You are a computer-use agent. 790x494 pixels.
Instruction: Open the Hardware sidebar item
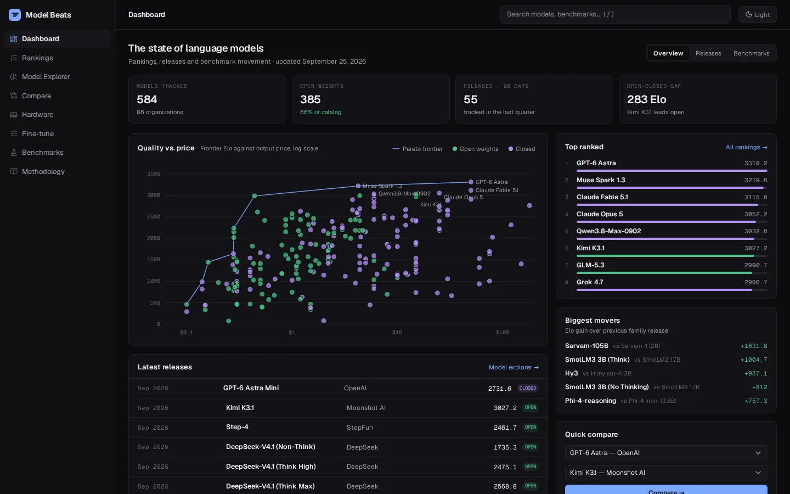click(58, 115)
